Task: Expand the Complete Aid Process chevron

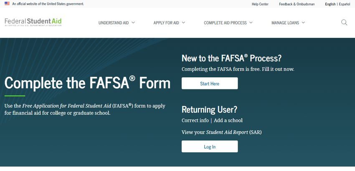Action: [251, 22]
